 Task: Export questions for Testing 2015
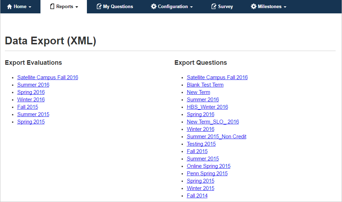(201, 144)
